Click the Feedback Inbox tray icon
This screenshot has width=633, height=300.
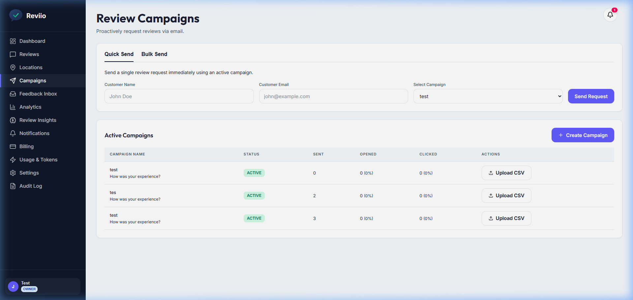pyautogui.click(x=13, y=94)
